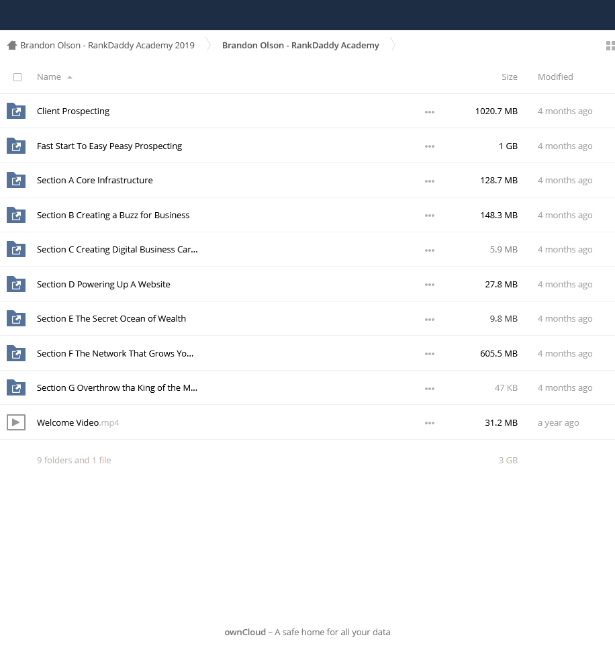This screenshot has height=652, width=615.
Task: Open the three-dot menu for Section B Creating a Buzz
Action: (x=430, y=216)
